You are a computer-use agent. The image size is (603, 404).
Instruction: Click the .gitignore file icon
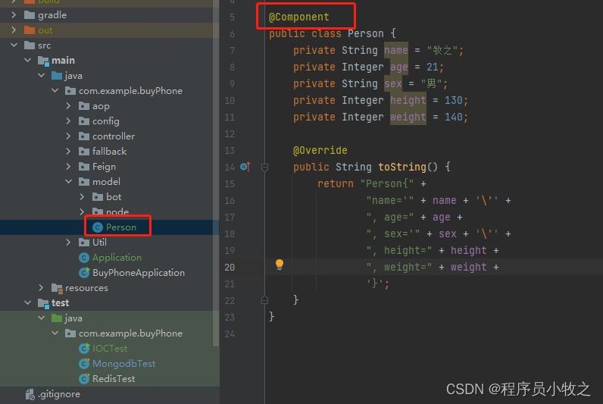coord(30,394)
